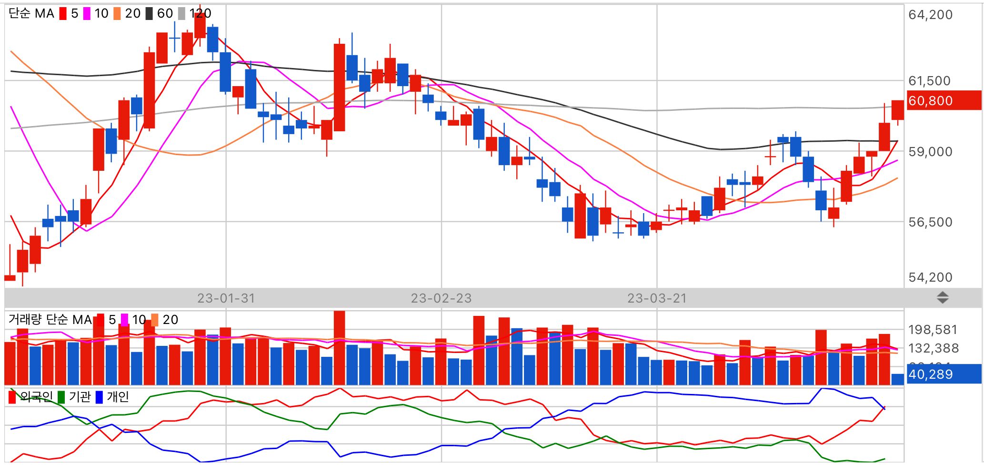Click the magenta MA 10 legend swatch
Viewport: 984px width, 471px height.
pyautogui.click(x=87, y=13)
